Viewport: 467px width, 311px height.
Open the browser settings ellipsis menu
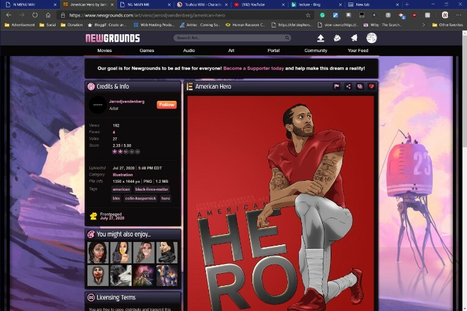458,15
